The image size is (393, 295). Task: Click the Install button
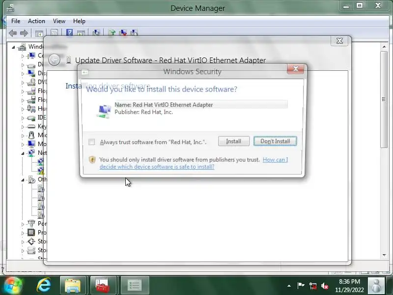point(234,141)
